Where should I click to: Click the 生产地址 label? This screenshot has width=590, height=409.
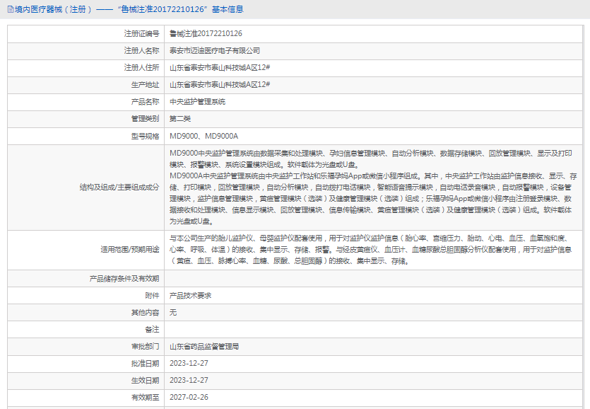[x=146, y=84]
